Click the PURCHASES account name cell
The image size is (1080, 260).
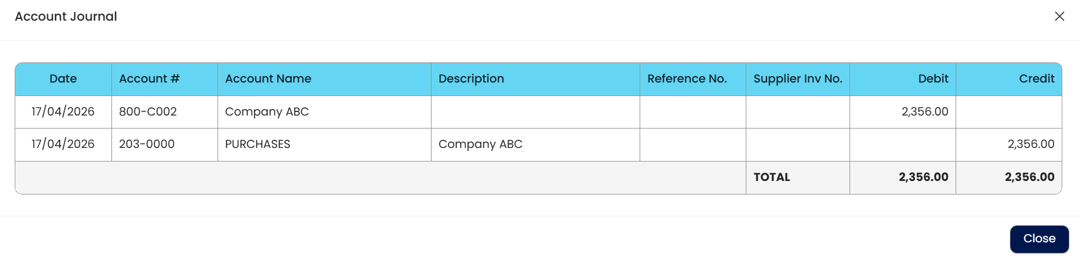[x=258, y=144]
